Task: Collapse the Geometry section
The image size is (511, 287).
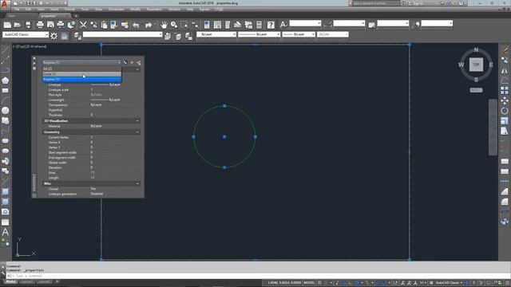Action: coord(137,132)
